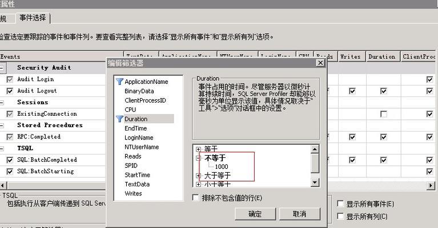Enable 显示所有列 checkbox

pyautogui.click(x=340, y=216)
